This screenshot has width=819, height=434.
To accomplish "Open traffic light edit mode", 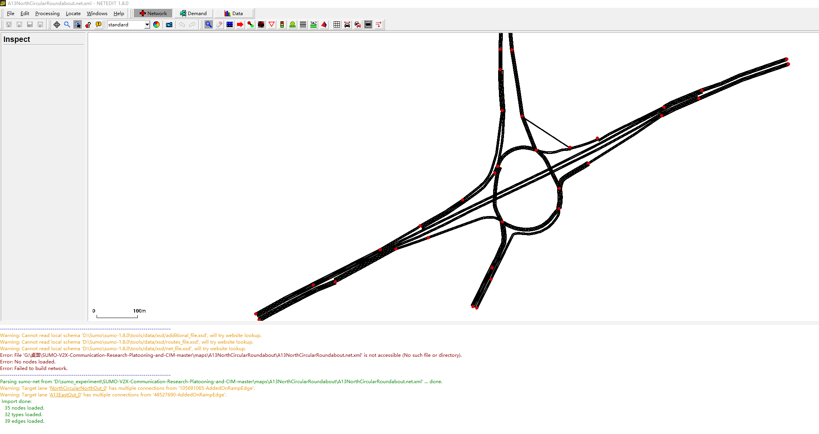I will pos(282,24).
